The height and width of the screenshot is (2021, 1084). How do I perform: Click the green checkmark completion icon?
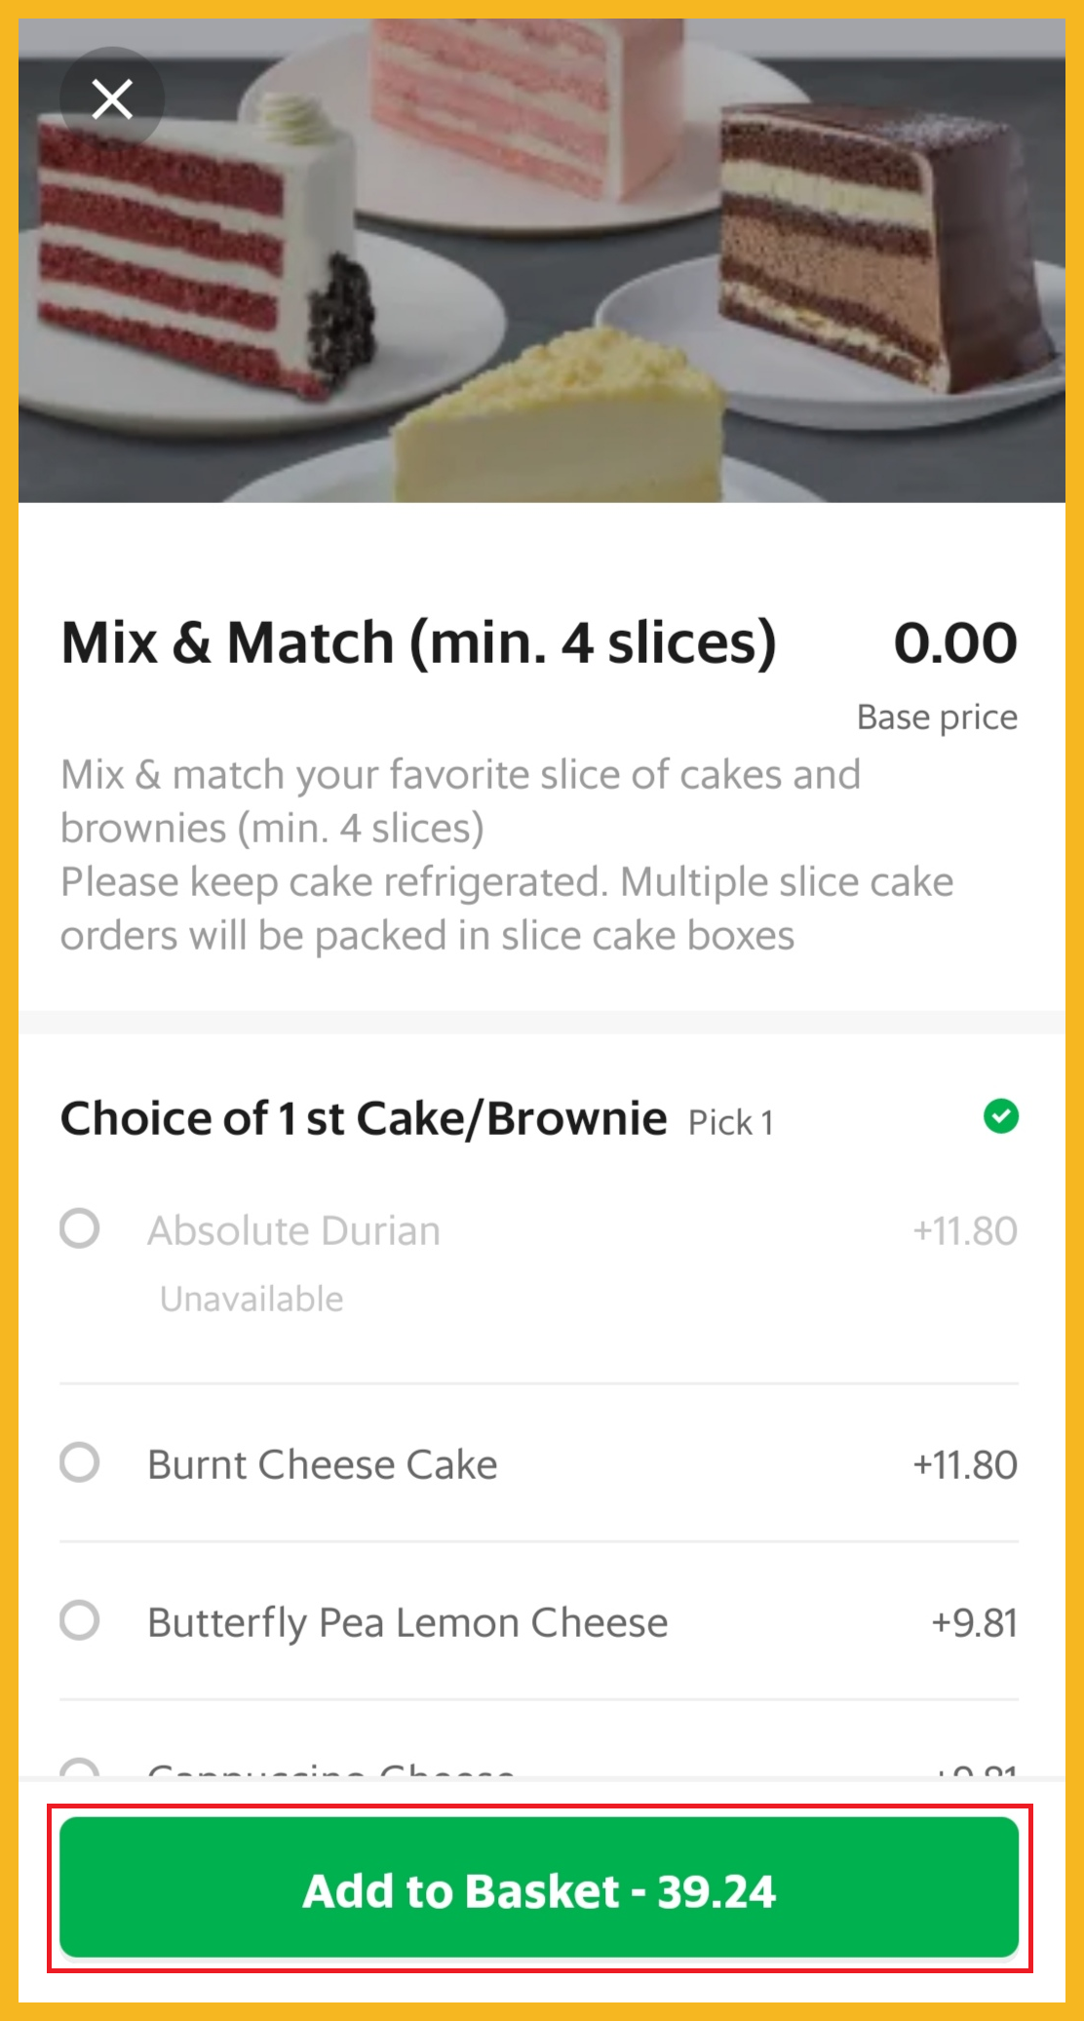(x=1000, y=1116)
